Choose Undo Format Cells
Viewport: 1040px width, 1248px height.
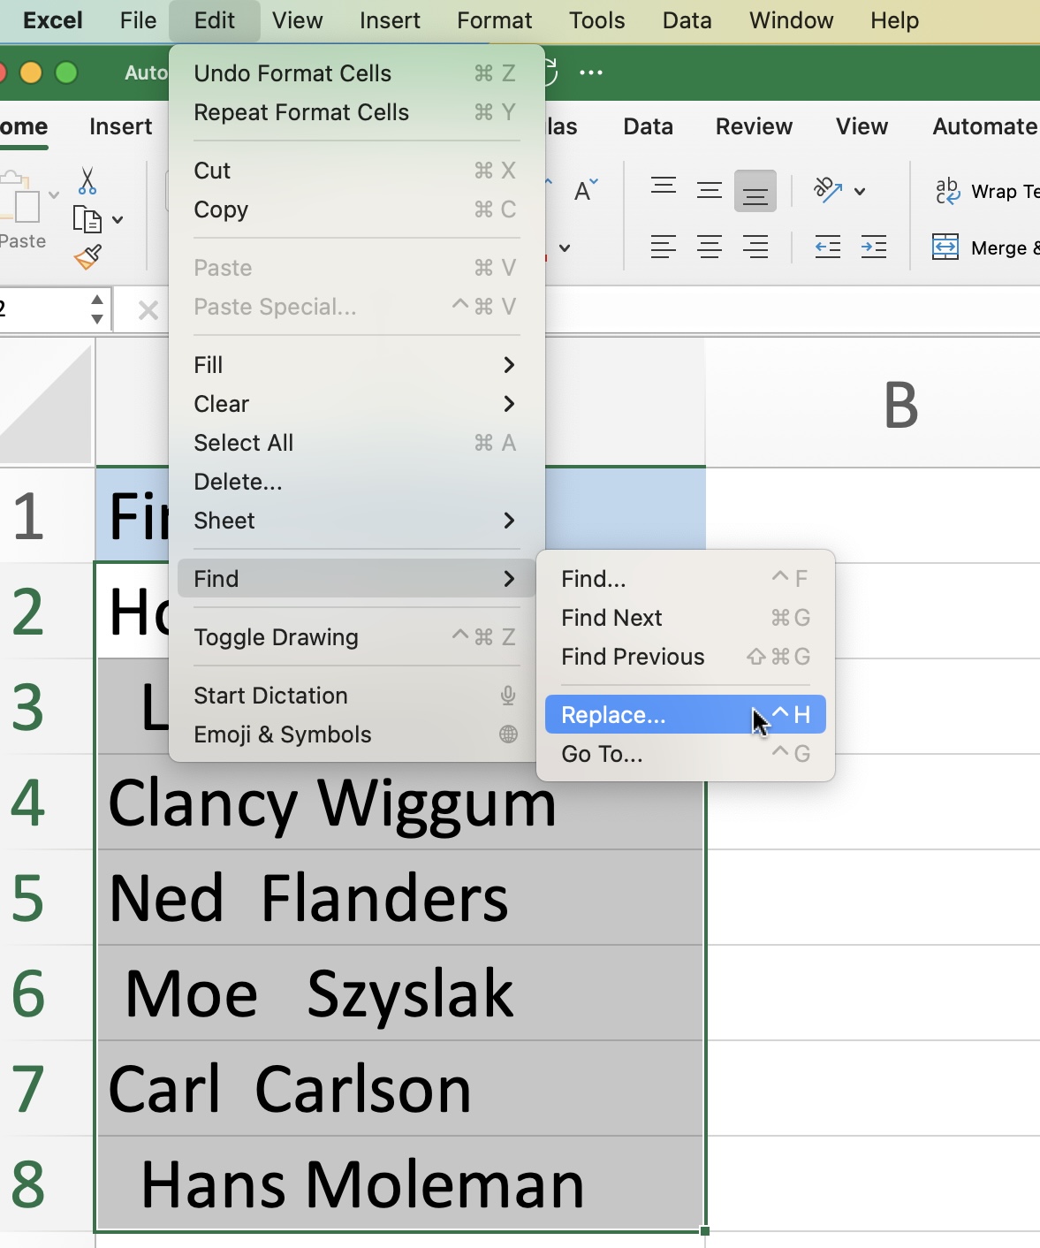click(x=356, y=73)
